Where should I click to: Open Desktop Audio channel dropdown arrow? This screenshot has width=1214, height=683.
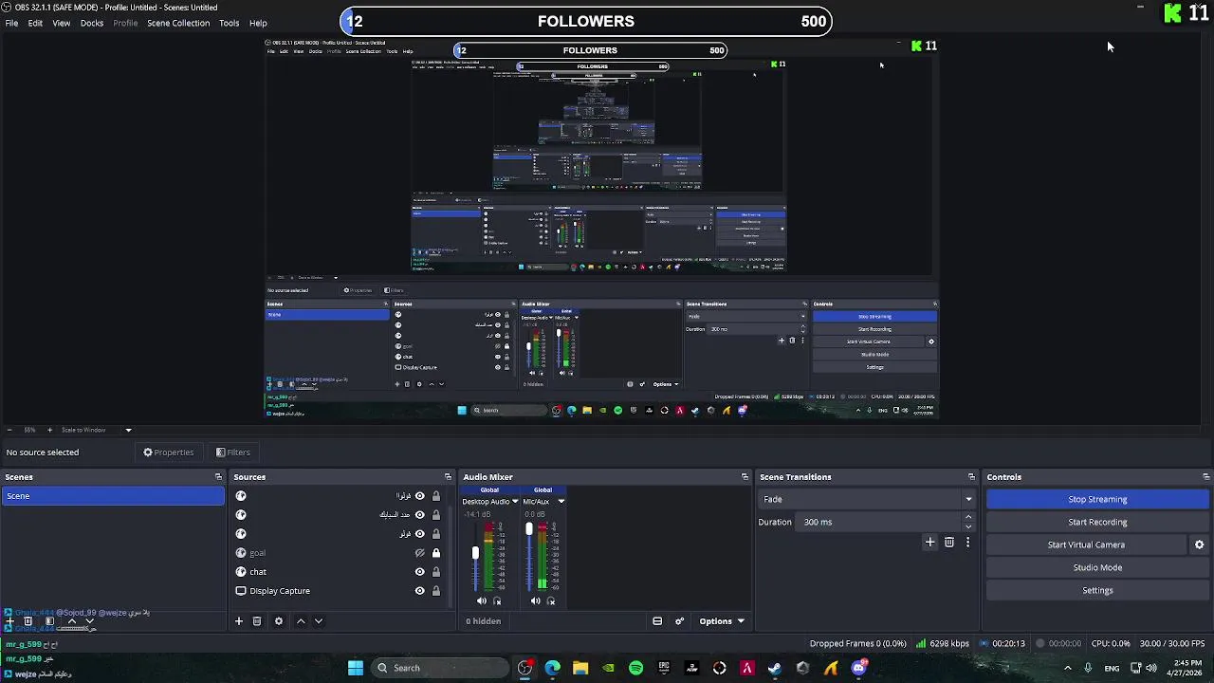515,502
